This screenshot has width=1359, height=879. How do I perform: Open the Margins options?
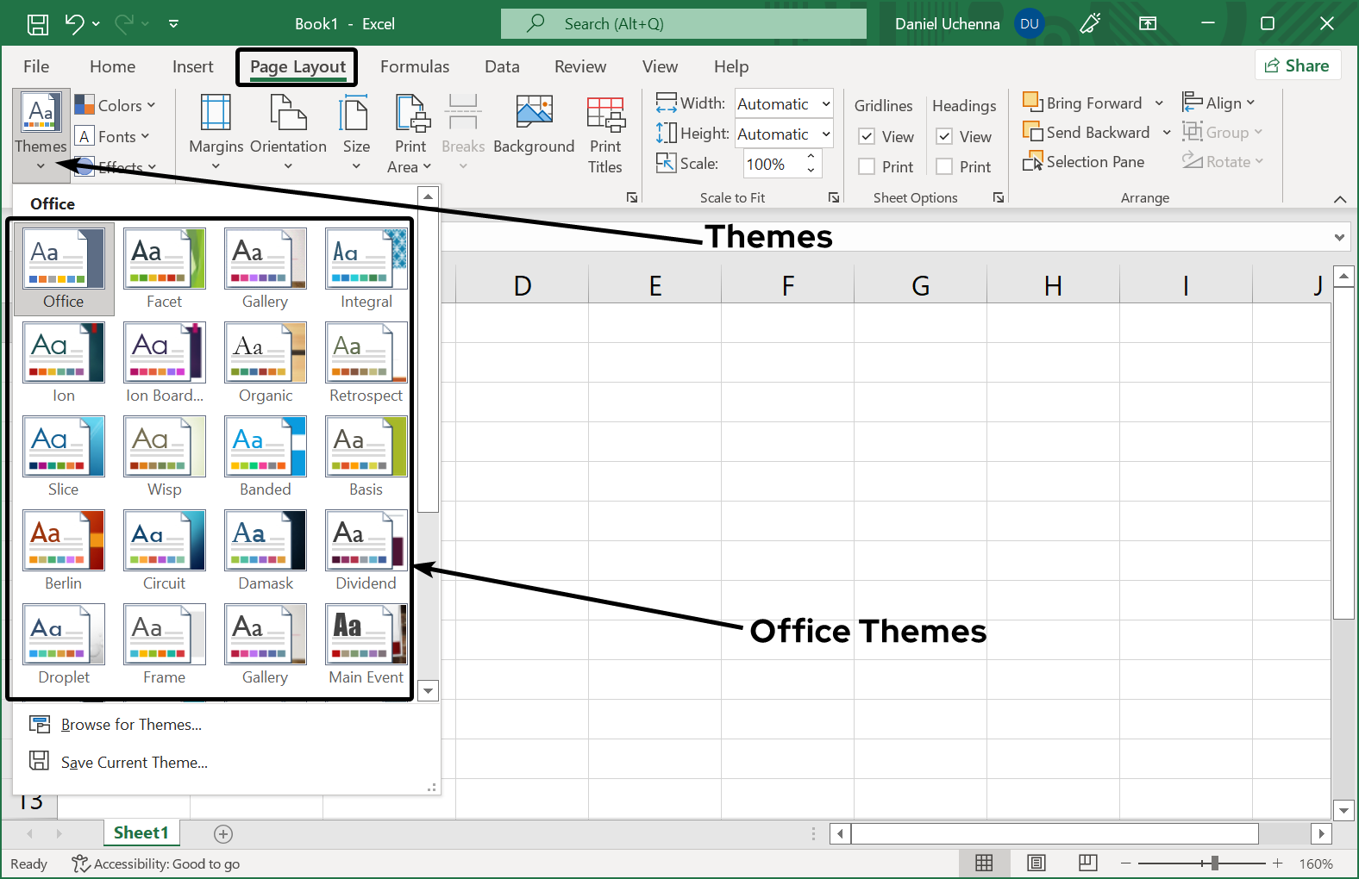216,134
